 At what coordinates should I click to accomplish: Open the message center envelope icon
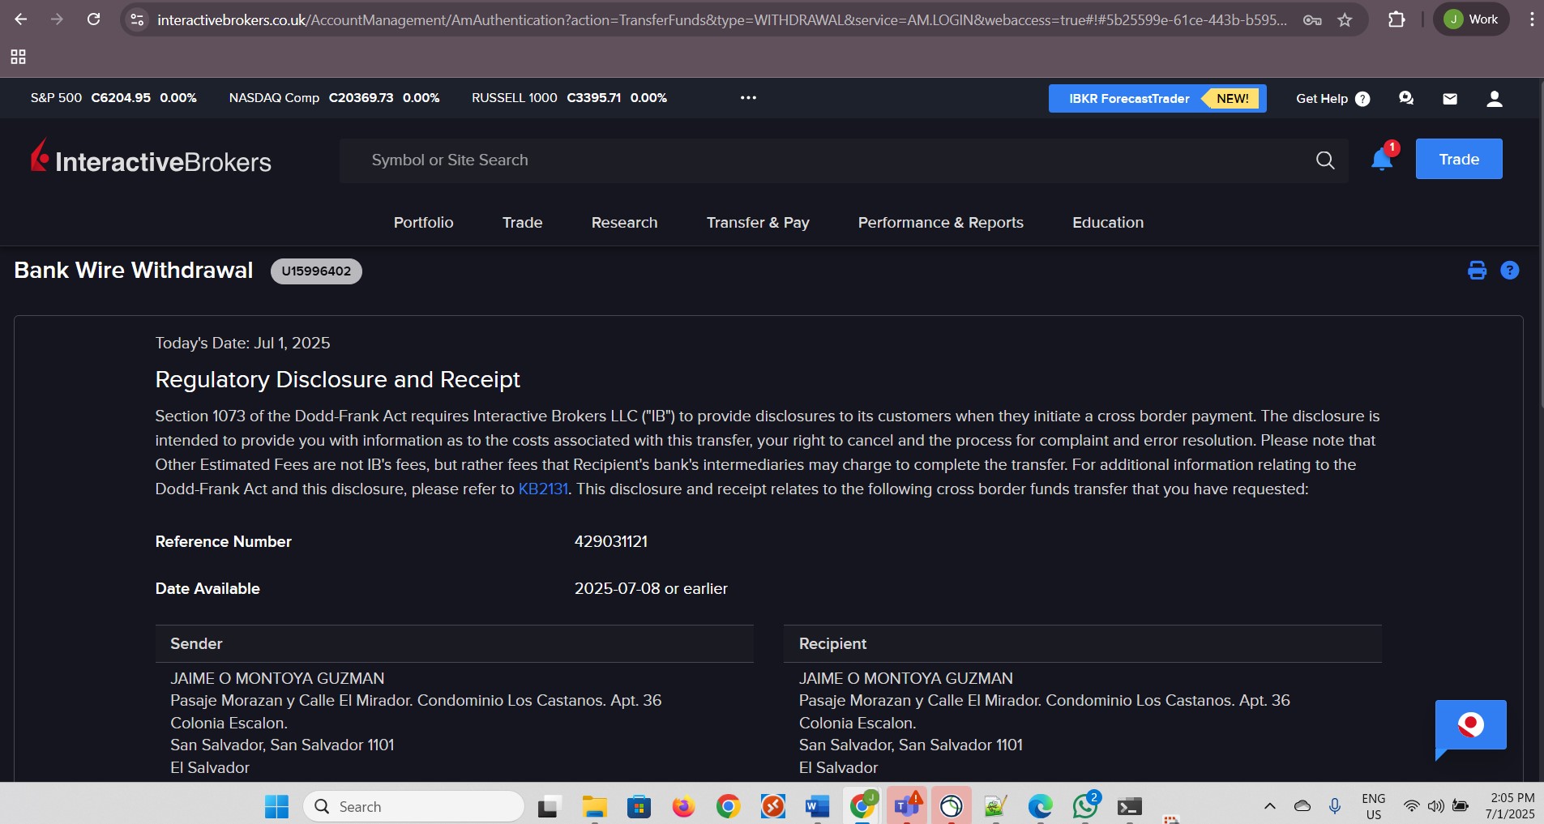pos(1450,99)
